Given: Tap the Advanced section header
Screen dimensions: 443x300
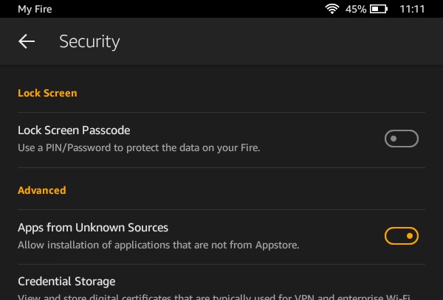Looking at the screenshot, I should 42,190.
